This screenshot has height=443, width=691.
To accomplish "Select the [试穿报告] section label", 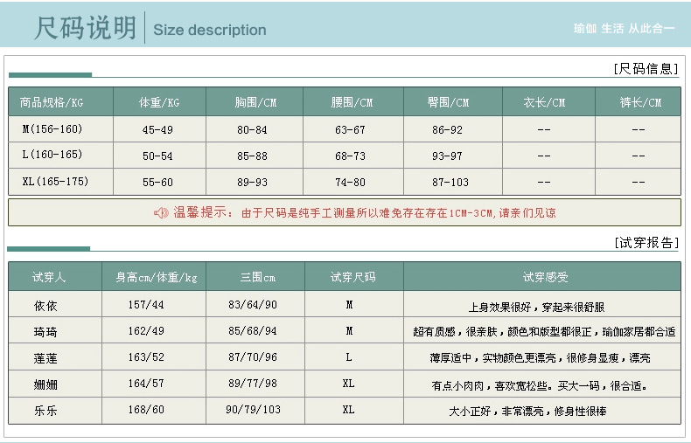I will (x=646, y=243).
